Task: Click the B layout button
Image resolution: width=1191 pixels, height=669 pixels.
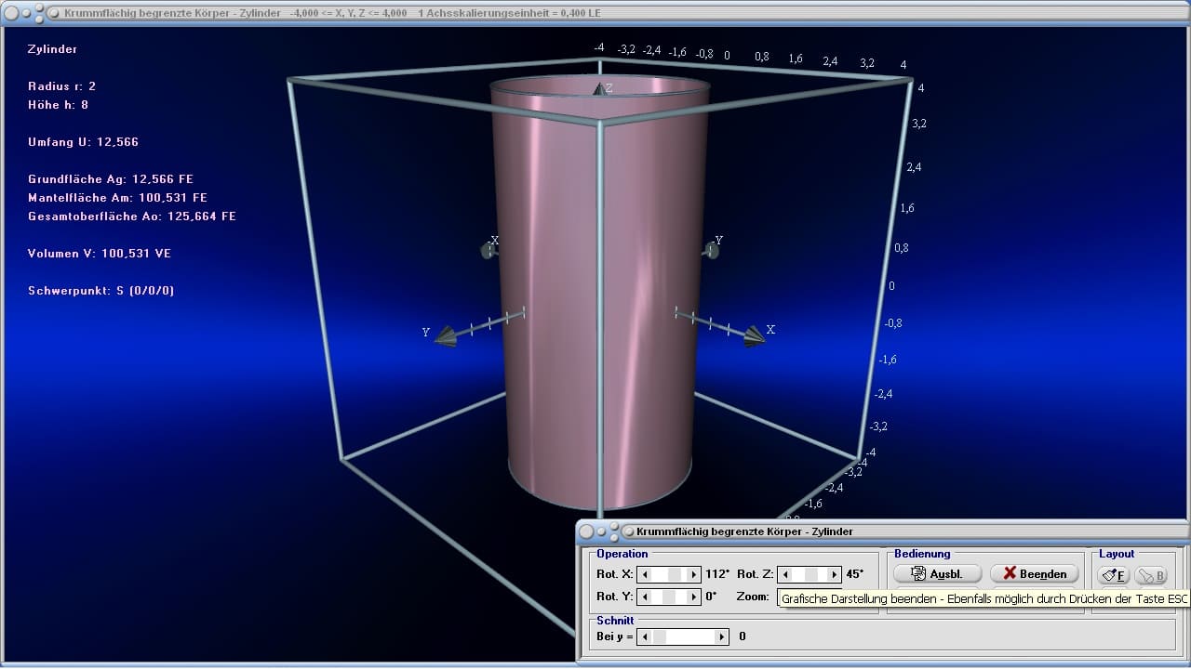Action: coord(1151,575)
